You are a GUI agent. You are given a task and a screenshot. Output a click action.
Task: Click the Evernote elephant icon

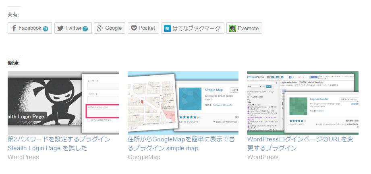[232, 28]
